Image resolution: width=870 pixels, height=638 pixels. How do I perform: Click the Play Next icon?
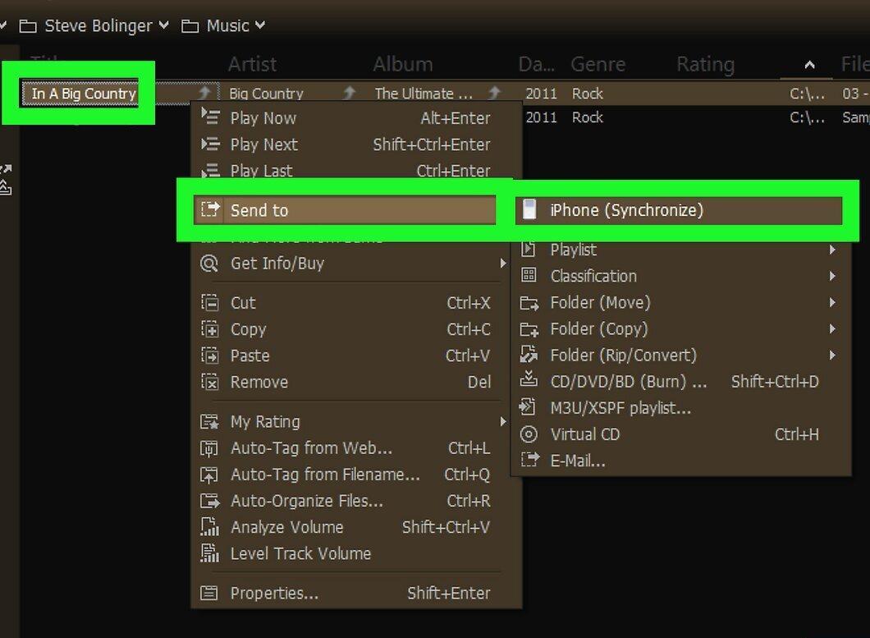pos(210,144)
